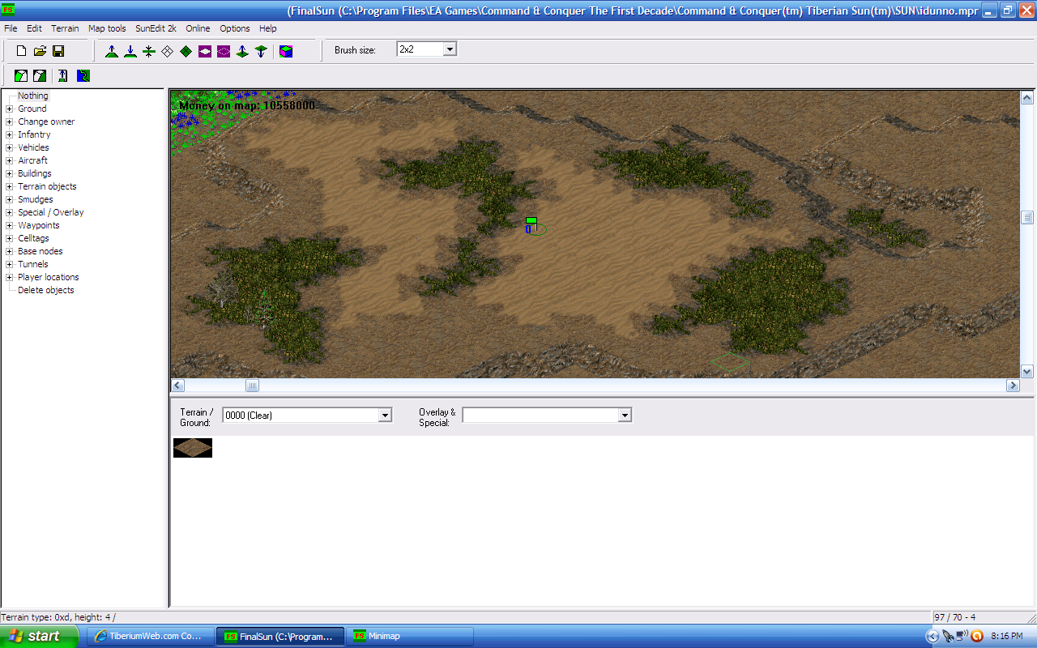Screen dimensions: 1037x648
Task: Click the white outlined diamond tile icon
Action: tap(167, 51)
